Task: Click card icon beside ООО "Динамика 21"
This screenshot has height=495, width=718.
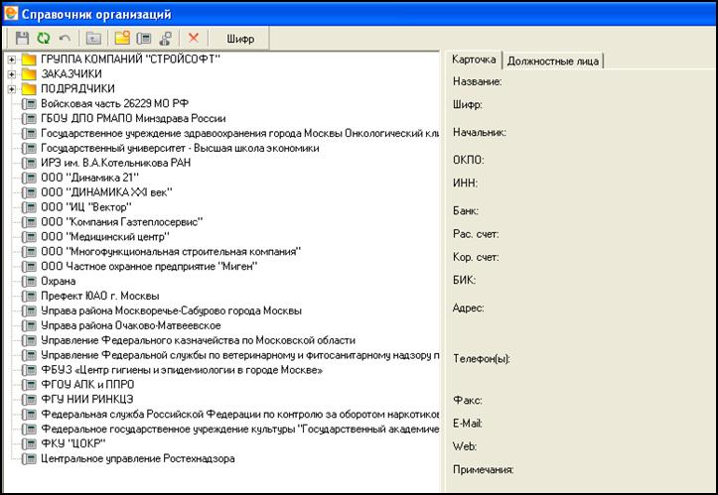Action: pos(29,178)
